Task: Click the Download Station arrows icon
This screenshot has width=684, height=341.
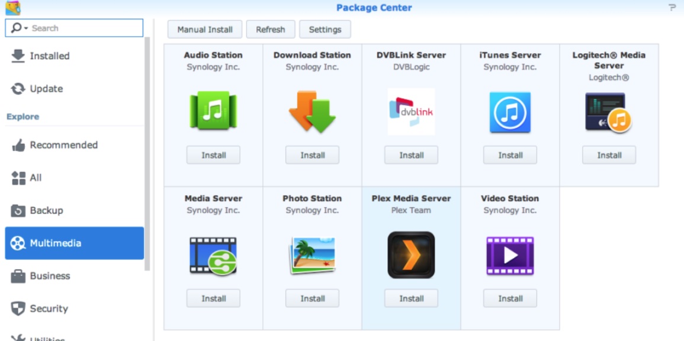Action: (x=312, y=112)
